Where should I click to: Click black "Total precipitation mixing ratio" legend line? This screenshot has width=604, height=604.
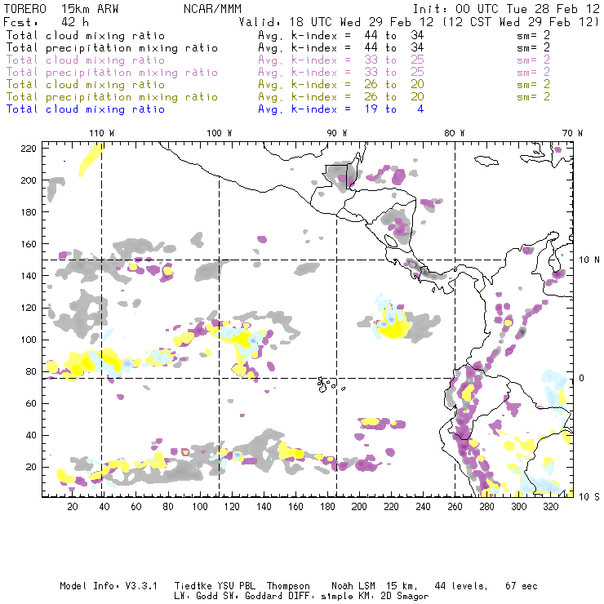point(112,48)
